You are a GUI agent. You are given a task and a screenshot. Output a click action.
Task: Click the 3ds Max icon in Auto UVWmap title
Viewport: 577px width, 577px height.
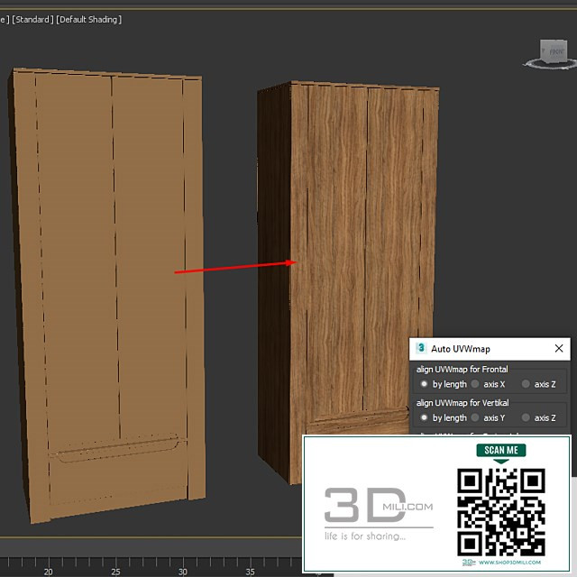[421, 348]
